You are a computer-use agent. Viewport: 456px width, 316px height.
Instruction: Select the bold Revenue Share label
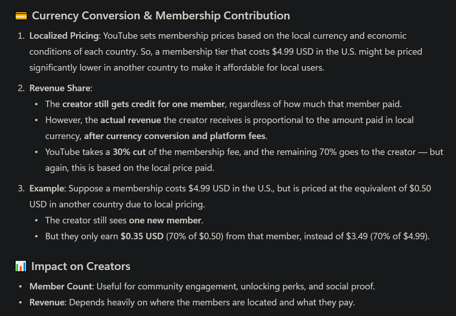coord(60,88)
